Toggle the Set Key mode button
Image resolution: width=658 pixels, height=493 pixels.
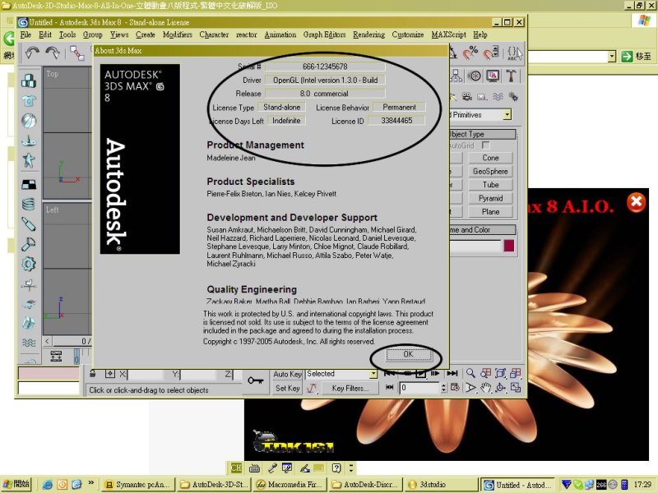pos(287,388)
